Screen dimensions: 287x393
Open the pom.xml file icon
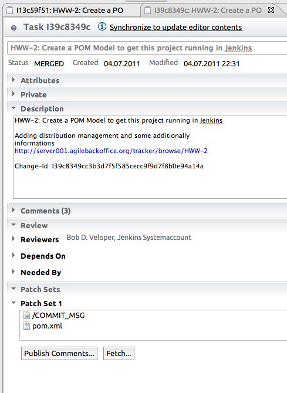click(x=26, y=326)
